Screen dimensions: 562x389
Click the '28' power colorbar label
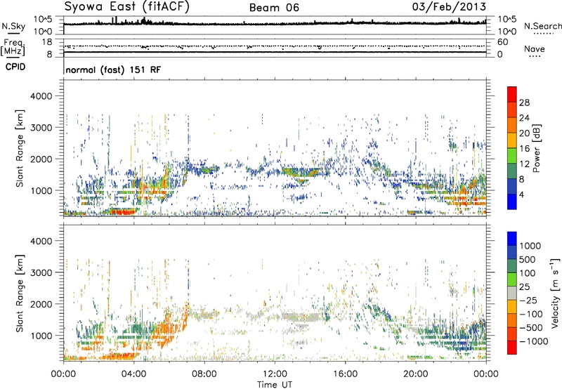tap(524, 103)
